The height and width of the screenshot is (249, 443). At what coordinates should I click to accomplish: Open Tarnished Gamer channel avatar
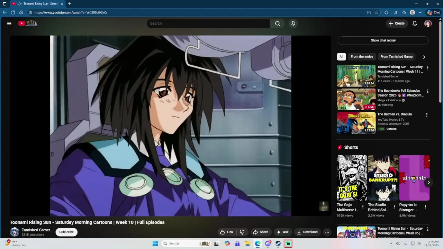[15, 232]
